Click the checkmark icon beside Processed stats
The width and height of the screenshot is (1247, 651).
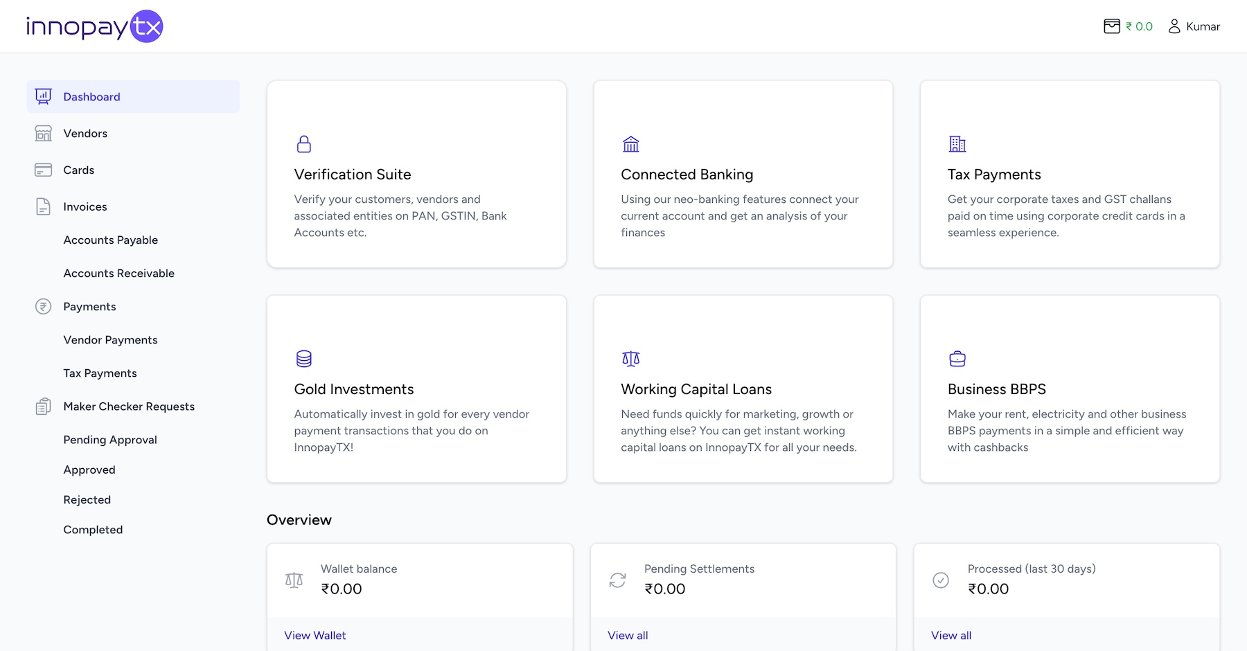[x=941, y=580]
